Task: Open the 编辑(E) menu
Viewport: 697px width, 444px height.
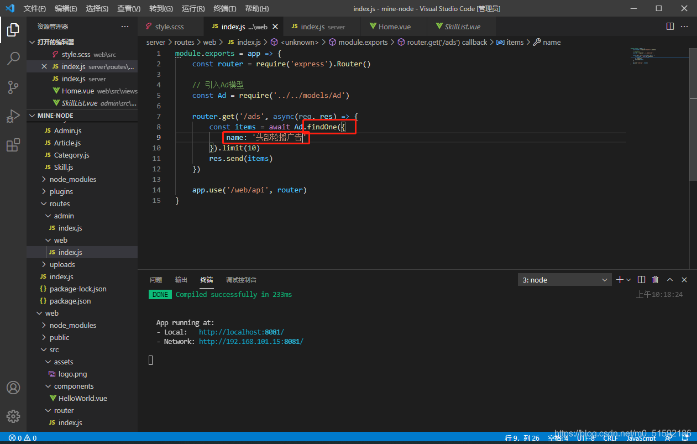Action: tap(66, 9)
